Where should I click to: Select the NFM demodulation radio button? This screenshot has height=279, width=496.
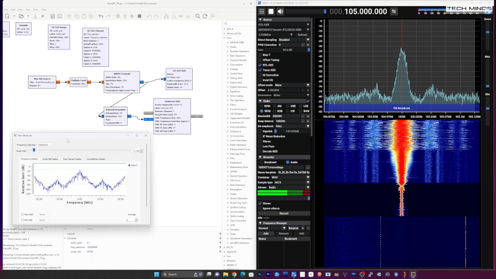pyautogui.click(x=262, y=105)
